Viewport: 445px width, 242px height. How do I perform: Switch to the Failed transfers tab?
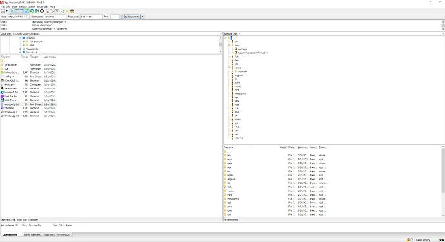click(x=32, y=235)
